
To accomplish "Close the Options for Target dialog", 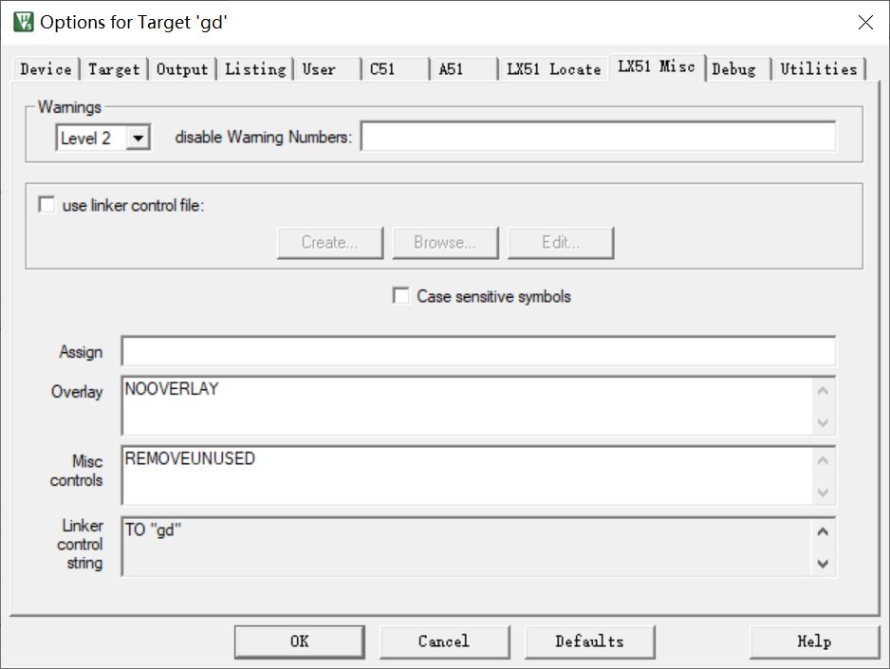I will click(x=865, y=22).
